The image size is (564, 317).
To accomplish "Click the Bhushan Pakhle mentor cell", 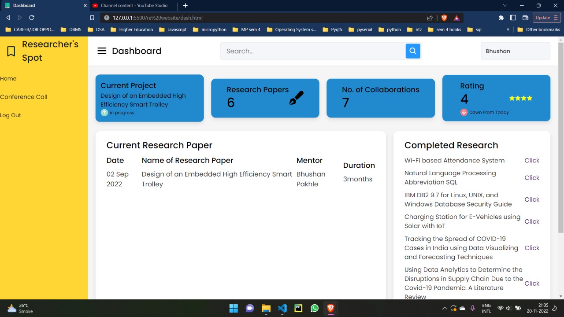I will pos(311,179).
